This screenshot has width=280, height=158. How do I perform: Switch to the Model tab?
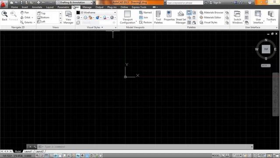[18, 151]
